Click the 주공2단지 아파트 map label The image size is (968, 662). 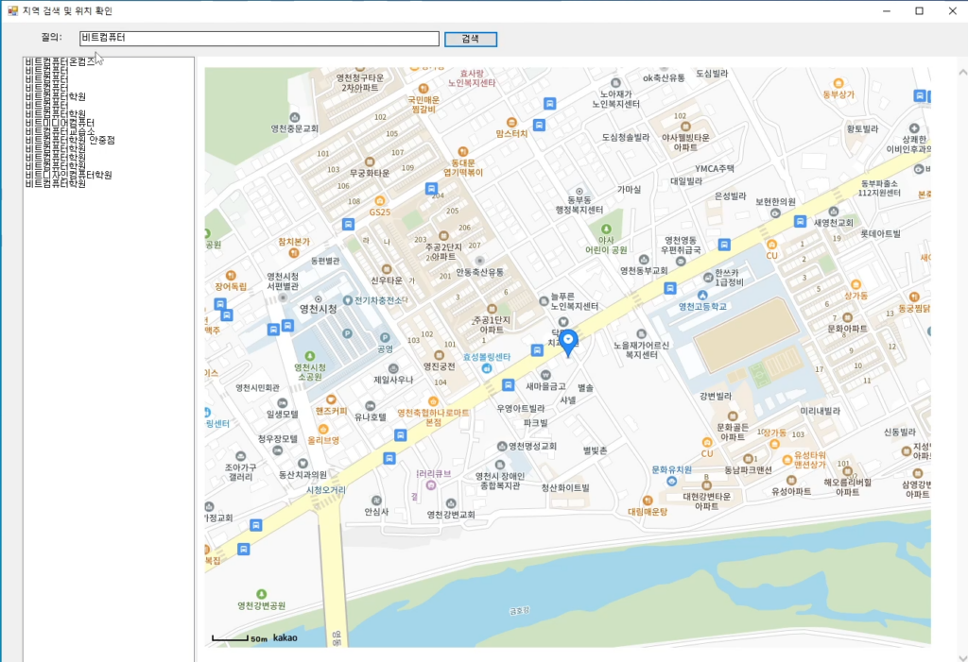[443, 252]
